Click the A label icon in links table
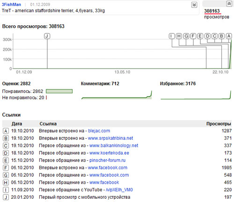The width and height of the screenshot is (234, 202). (x=6, y=131)
